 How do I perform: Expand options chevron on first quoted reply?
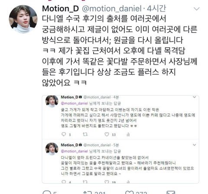(x=195, y=97)
